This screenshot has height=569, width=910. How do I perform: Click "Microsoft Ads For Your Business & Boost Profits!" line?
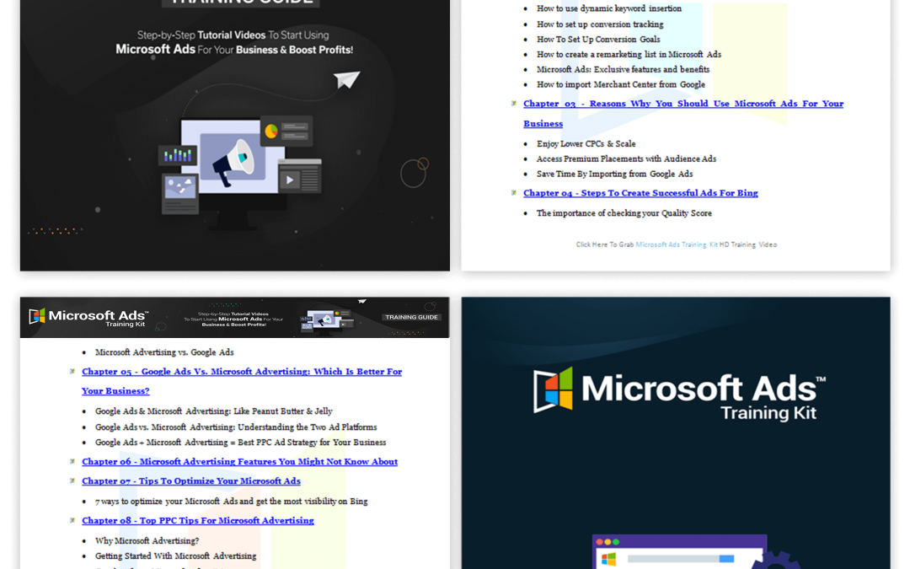tap(234, 50)
